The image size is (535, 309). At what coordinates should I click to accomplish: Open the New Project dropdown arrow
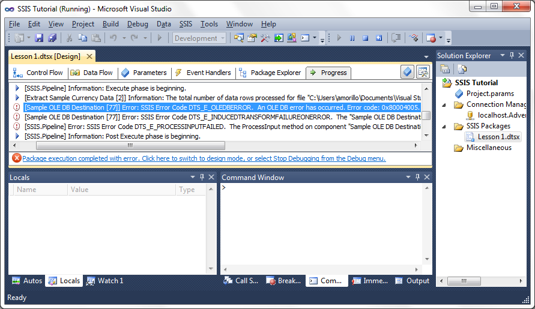pos(29,38)
